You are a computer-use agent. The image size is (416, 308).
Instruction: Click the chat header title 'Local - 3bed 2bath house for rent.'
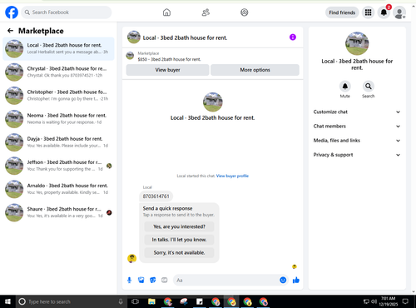185,37
